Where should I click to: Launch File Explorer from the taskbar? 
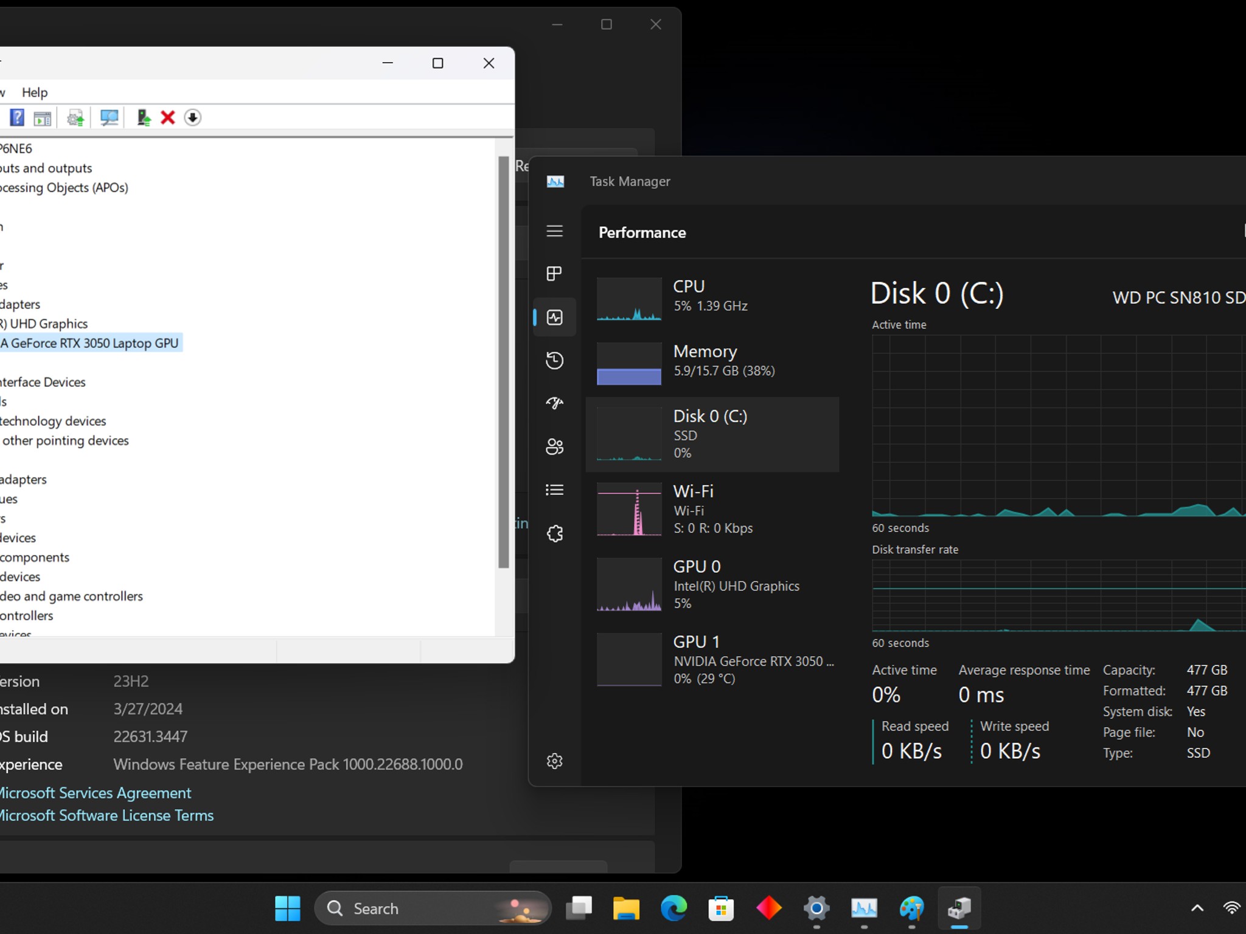point(626,908)
